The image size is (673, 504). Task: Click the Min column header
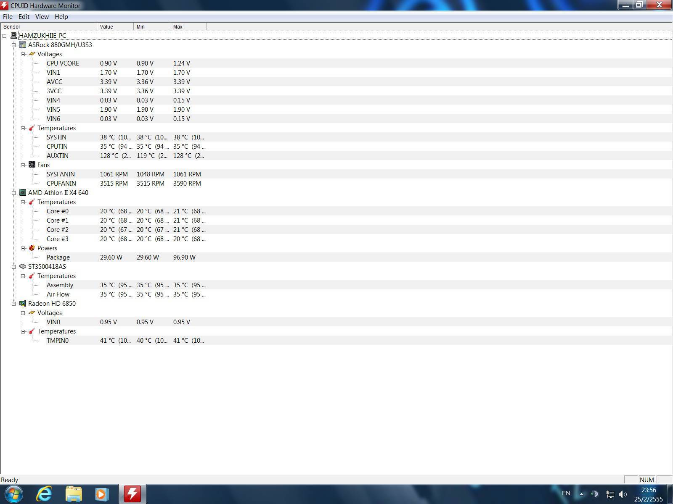point(152,26)
